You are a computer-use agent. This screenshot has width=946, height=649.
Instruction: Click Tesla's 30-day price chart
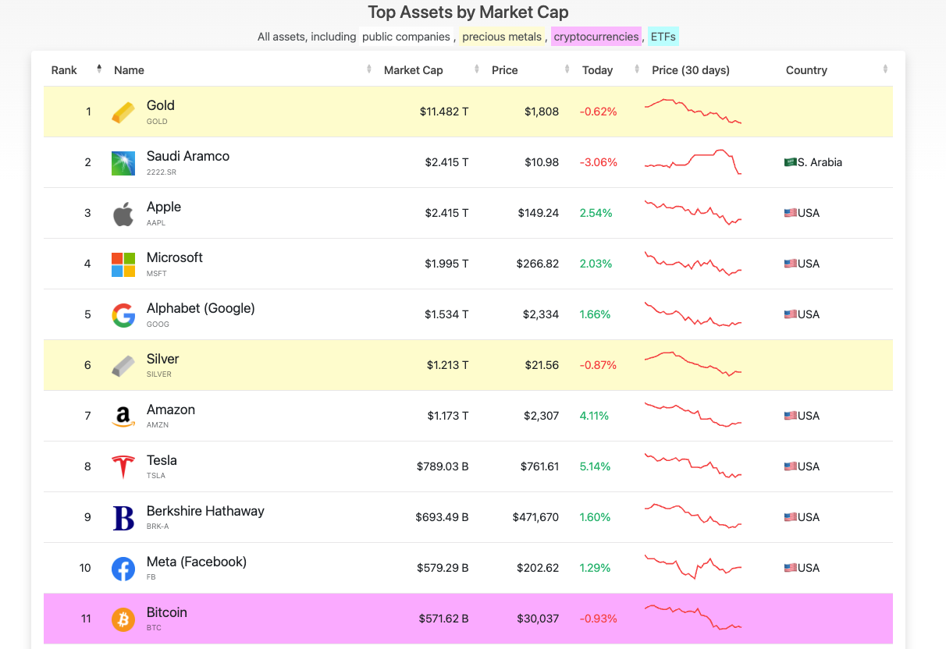coord(693,466)
